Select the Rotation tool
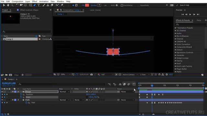Image resolution: width=207 pixels, height=116 pixels. pos(17,5)
